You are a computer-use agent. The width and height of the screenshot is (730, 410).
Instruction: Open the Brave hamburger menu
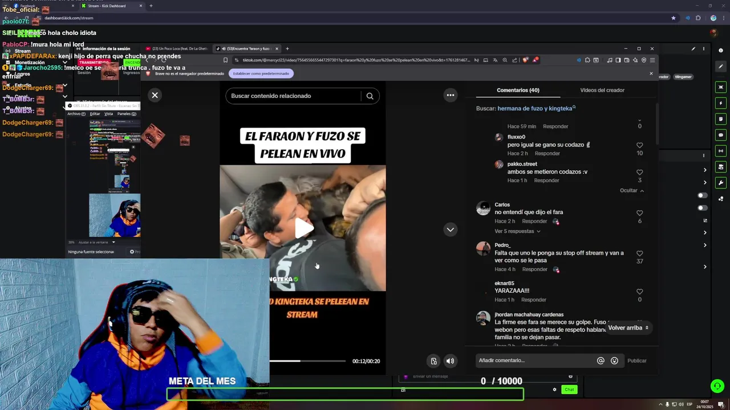click(652, 60)
